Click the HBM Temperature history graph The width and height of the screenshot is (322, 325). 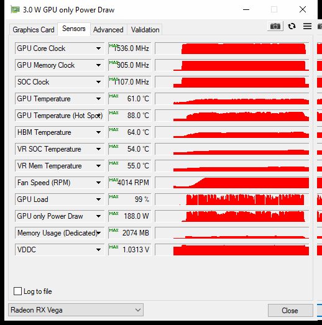(x=232, y=132)
